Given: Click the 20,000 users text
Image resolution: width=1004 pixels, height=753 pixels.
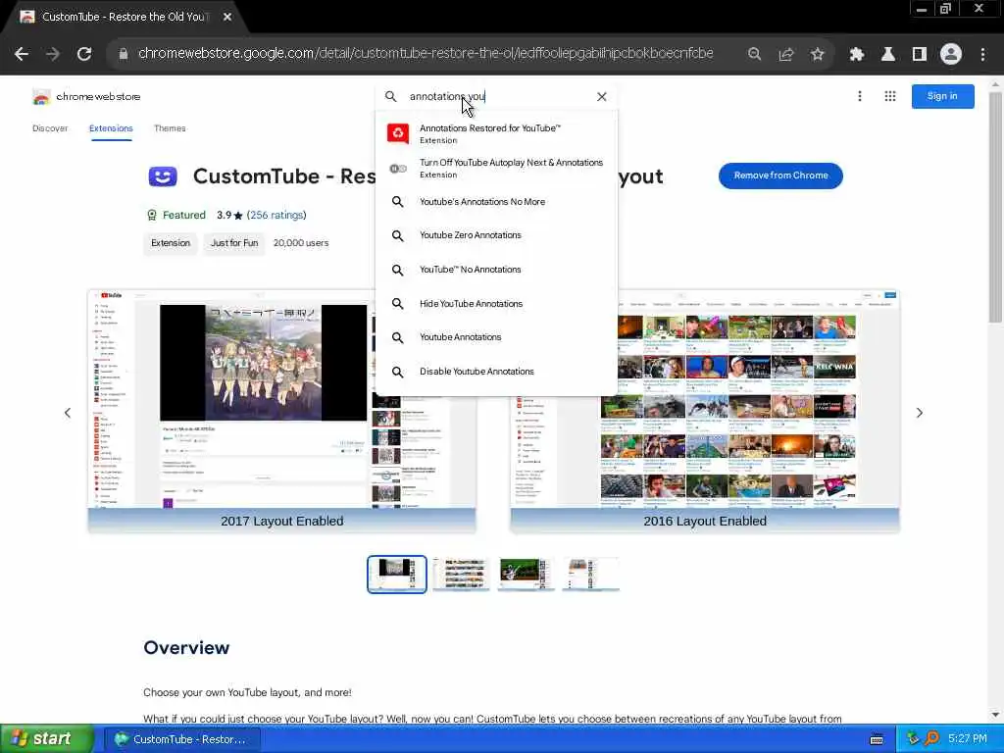Looking at the screenshot, I should tap(301, 243).
